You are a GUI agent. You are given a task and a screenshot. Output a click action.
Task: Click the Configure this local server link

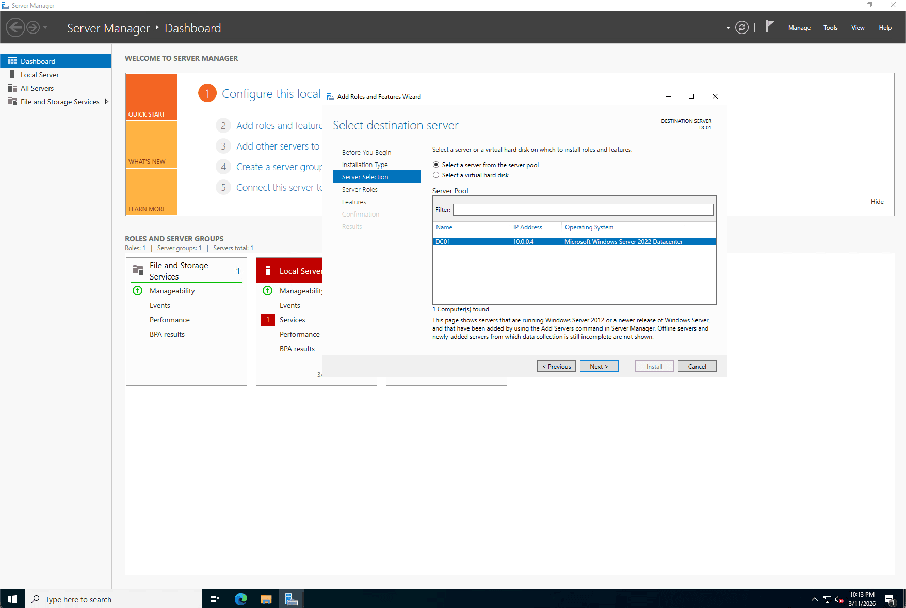(x=271, y=93)
